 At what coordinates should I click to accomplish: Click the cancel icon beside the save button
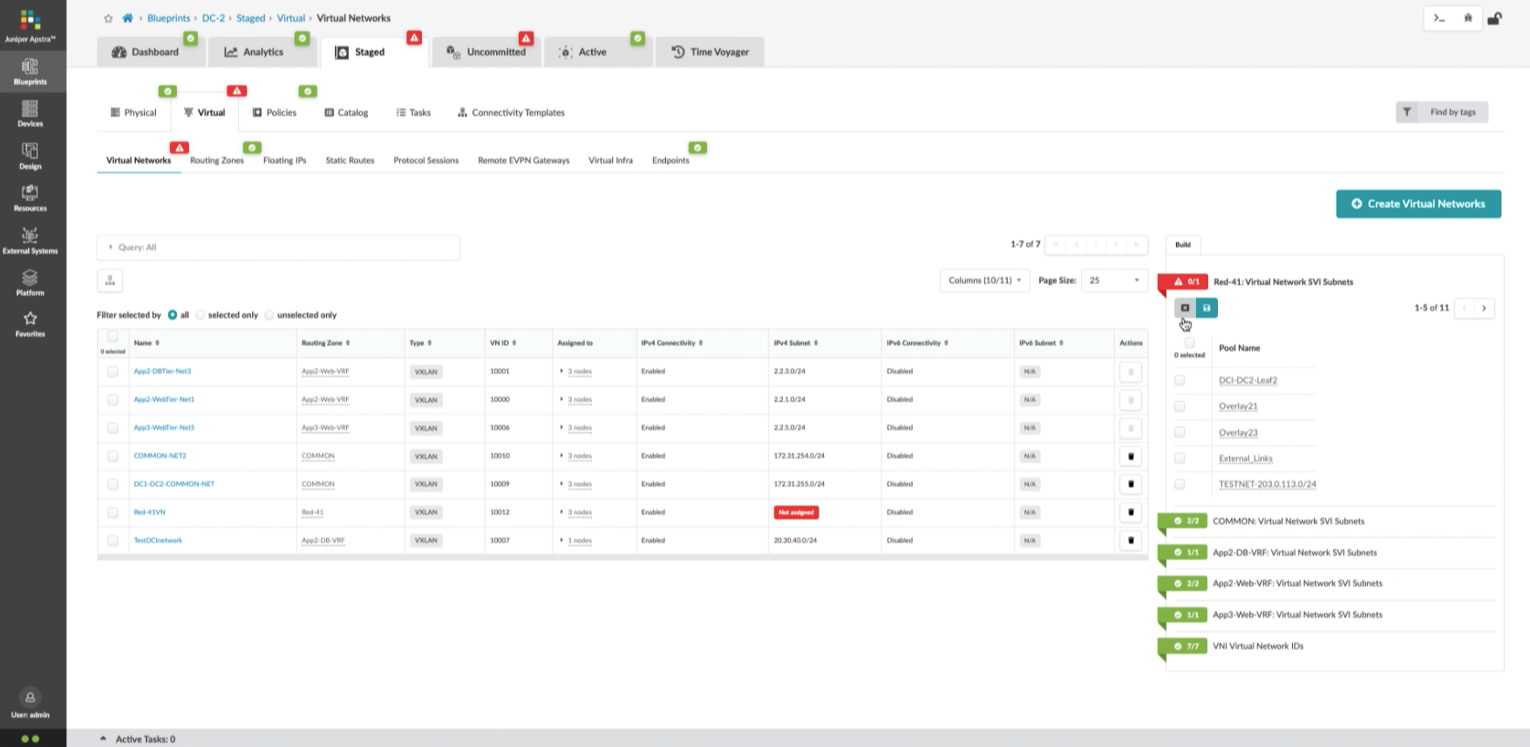click(1185, 308)
